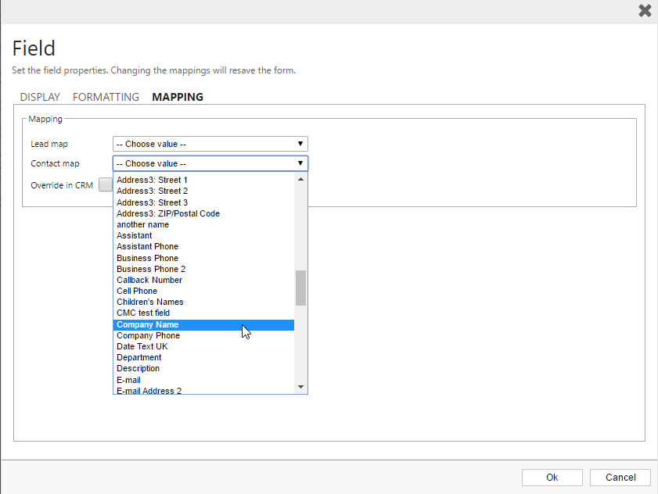
Task: Click the dropdown list scrollbar thumb
Action: 300,288
